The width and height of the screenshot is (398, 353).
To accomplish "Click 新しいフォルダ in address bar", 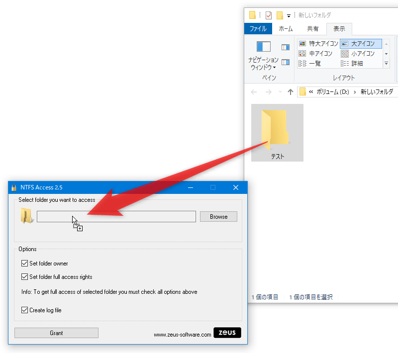I will (x=377, y=92).
